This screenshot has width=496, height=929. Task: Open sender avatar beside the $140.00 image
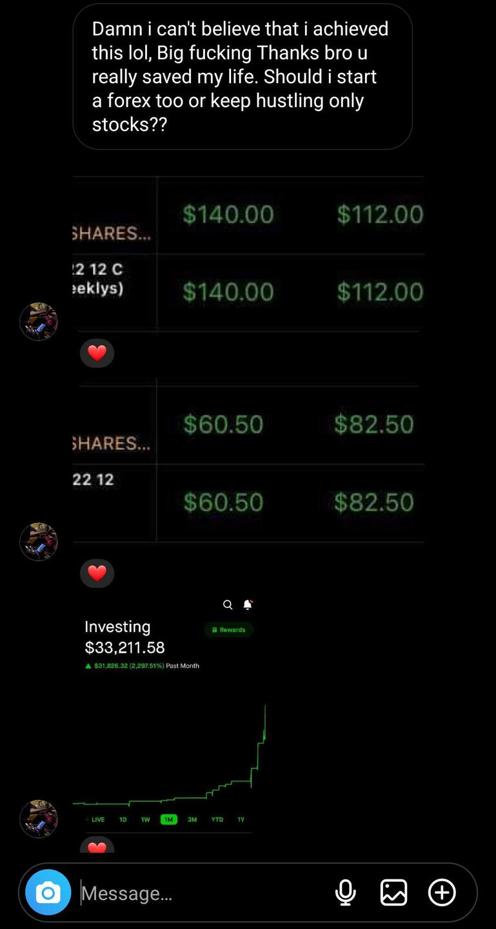point(39,322)
